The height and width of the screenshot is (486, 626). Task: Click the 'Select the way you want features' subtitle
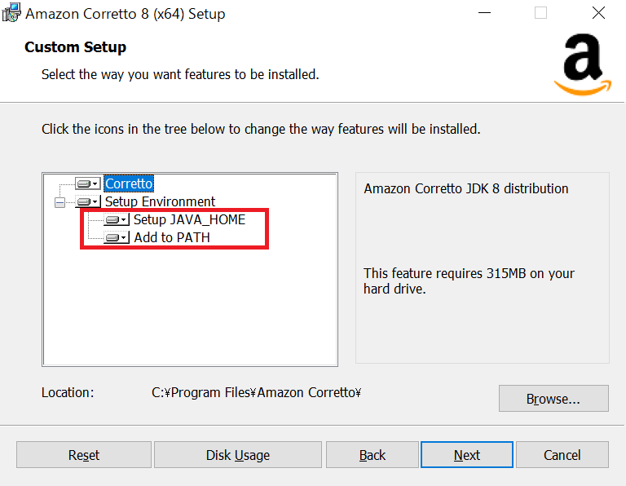point(180,75)
